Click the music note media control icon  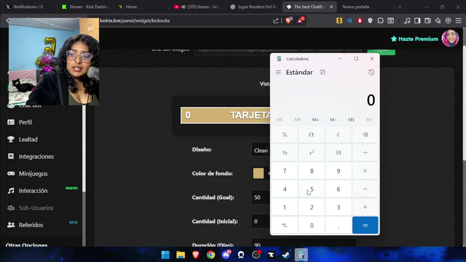click(x=407, y=21)
